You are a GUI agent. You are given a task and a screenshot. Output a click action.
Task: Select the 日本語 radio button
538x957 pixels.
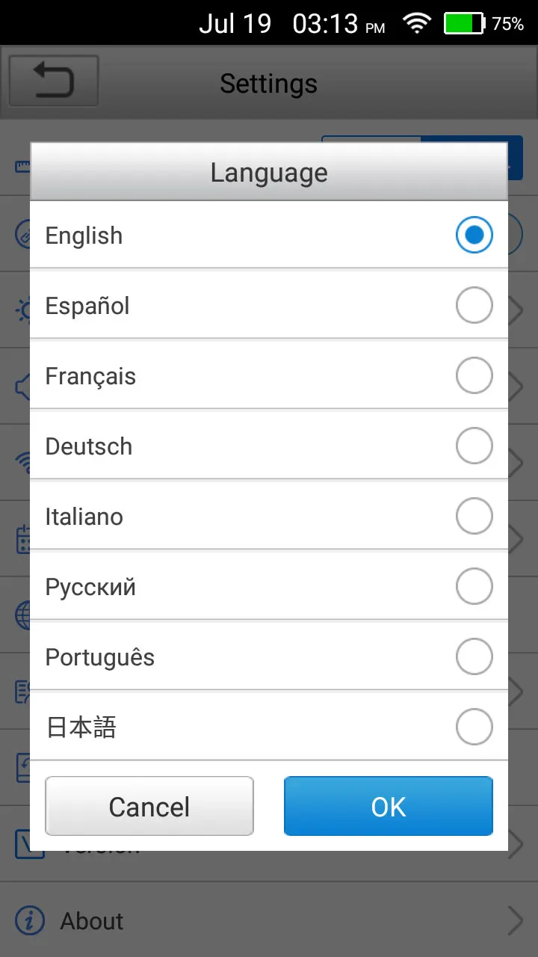474,727
